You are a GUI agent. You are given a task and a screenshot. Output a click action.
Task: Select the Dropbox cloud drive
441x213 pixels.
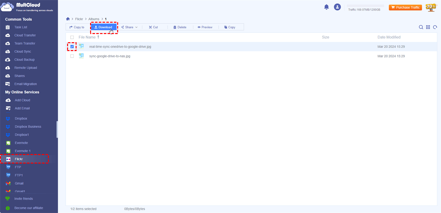(21, 118)
